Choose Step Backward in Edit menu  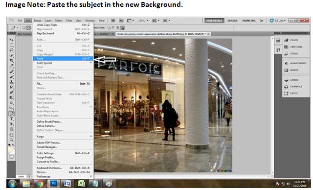63,33
